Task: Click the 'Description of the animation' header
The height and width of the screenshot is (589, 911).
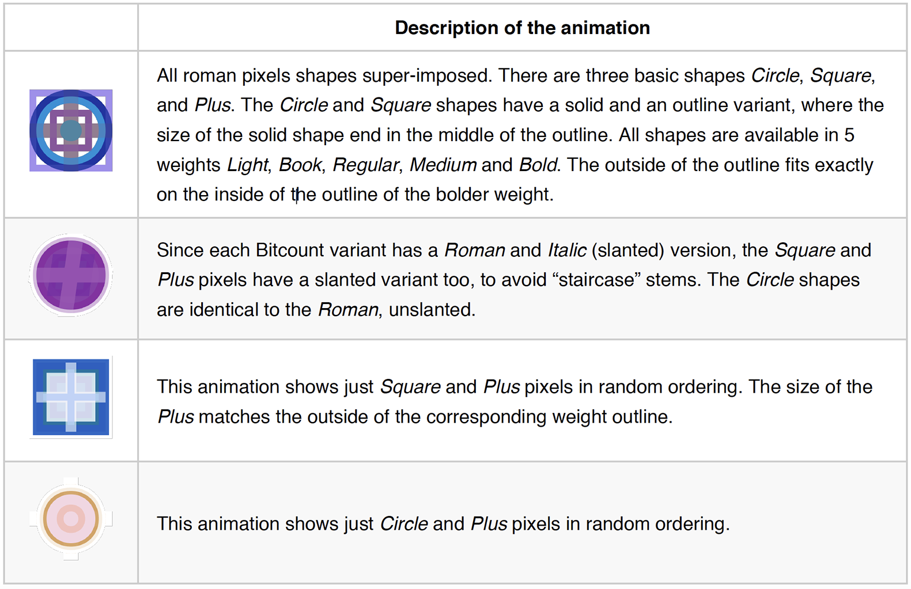Action: (x=522, y=28)
